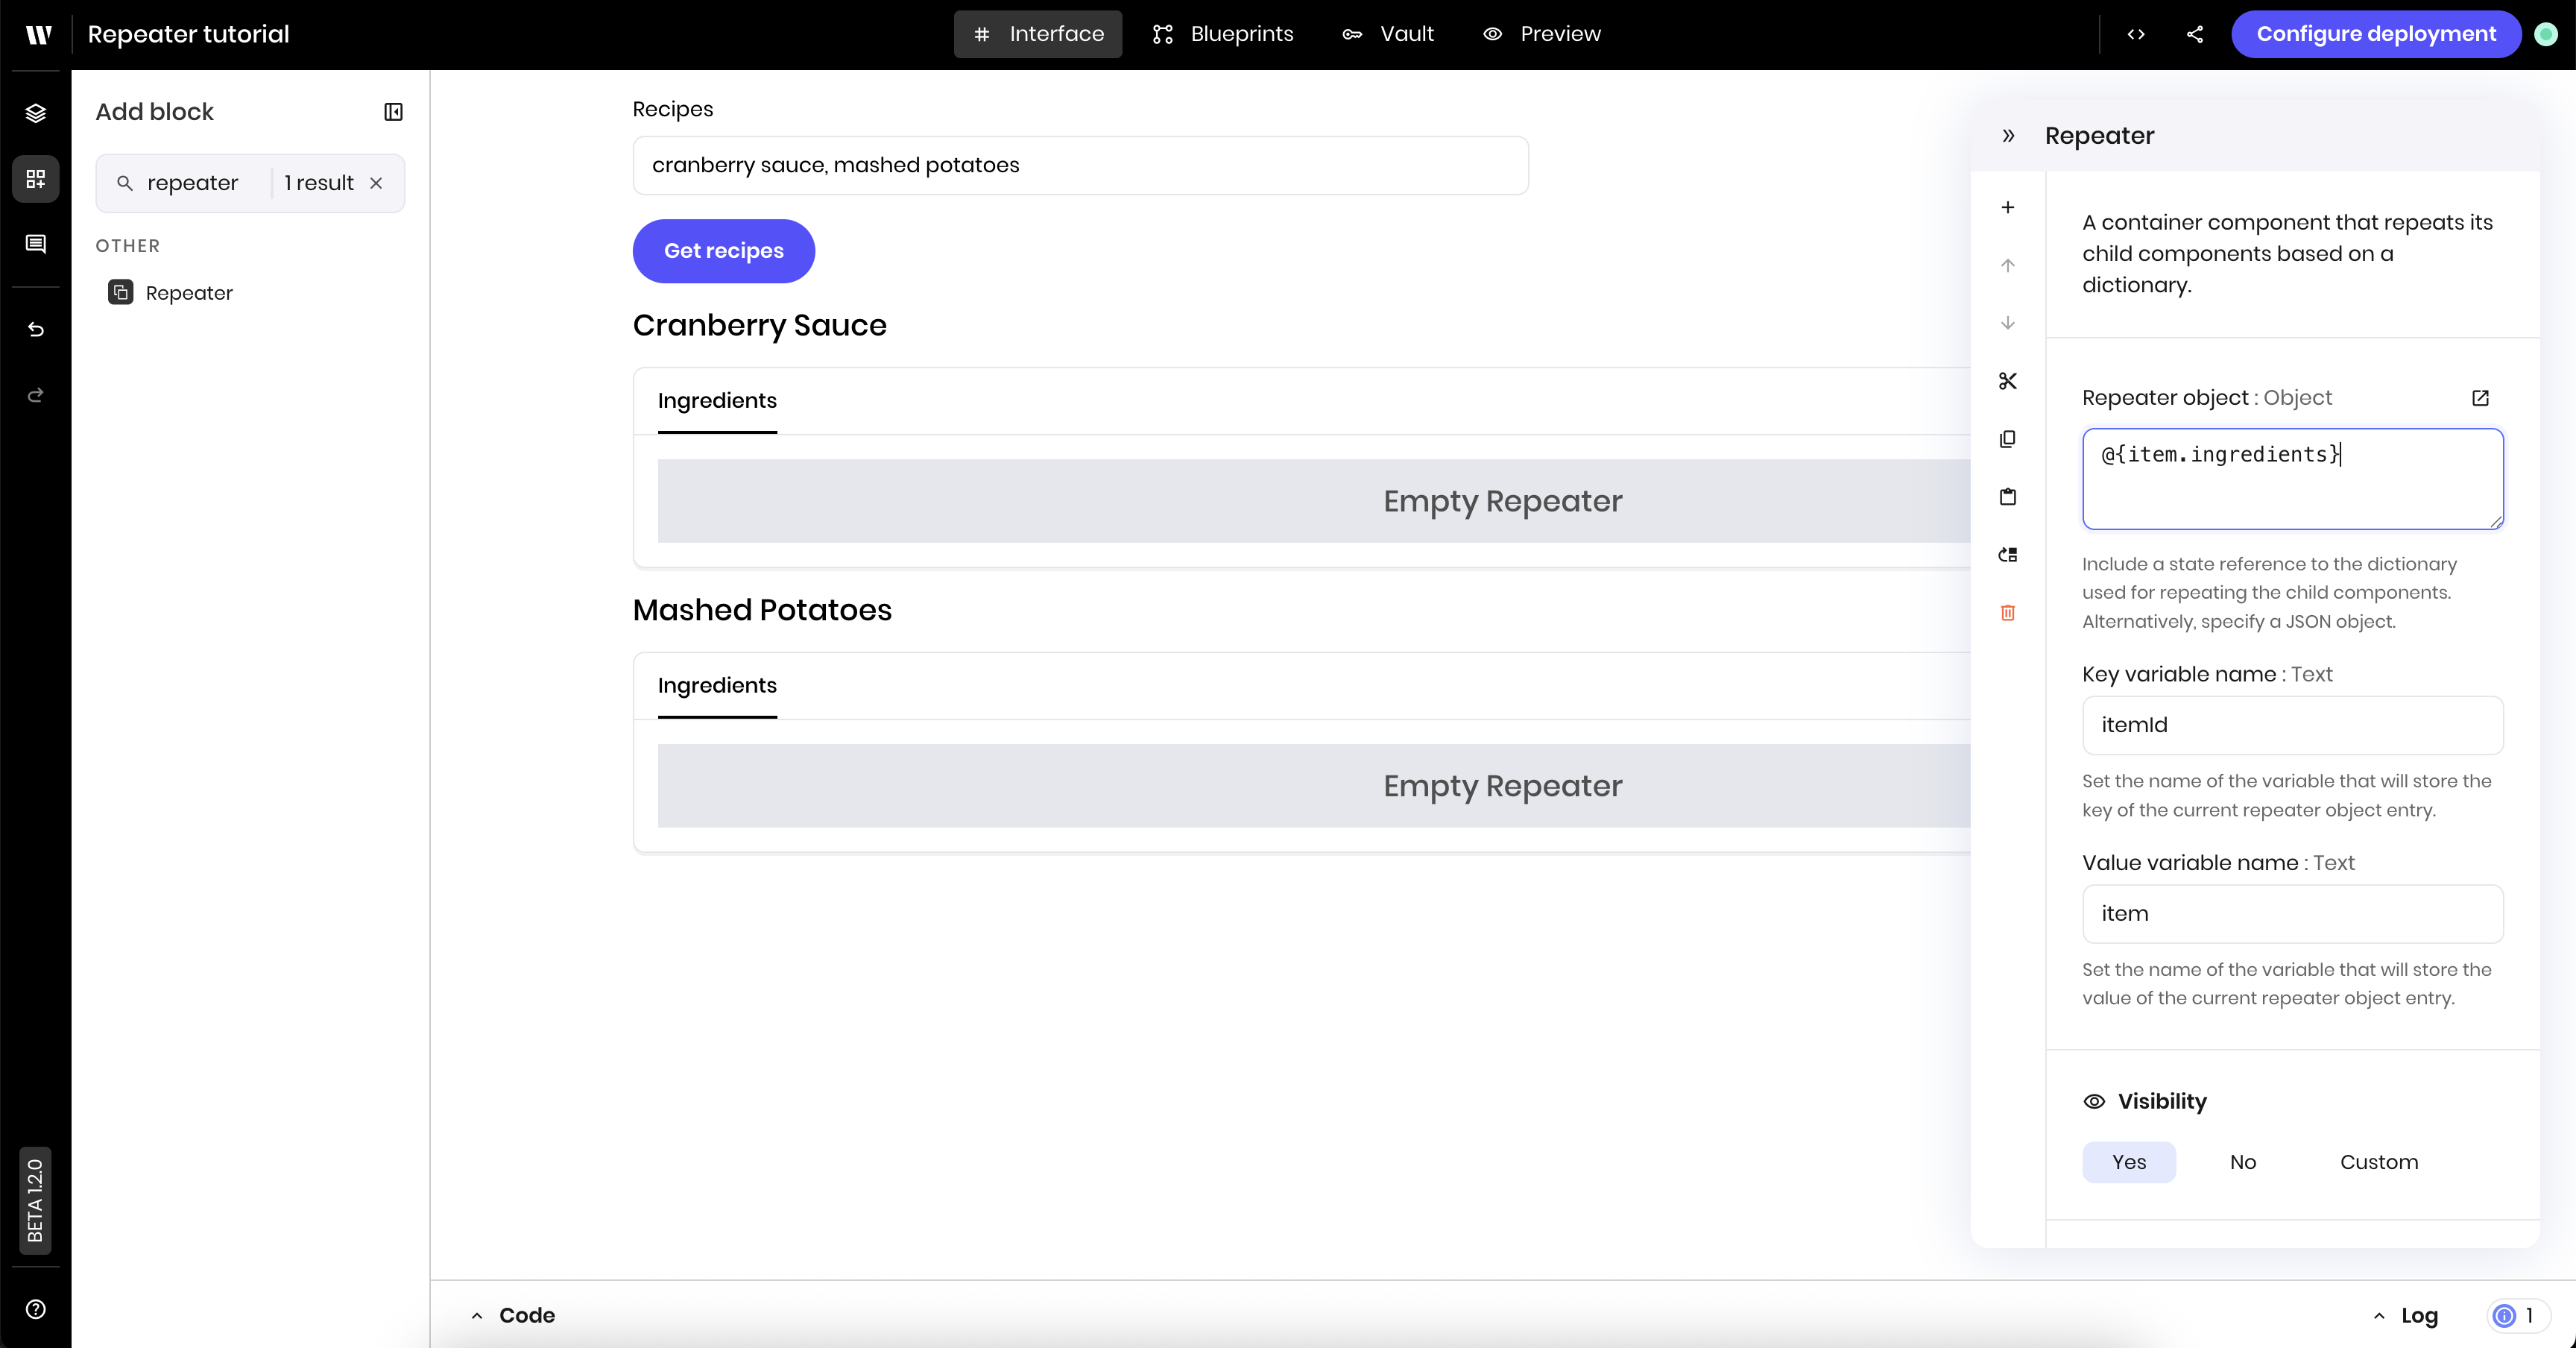Choose Custom visibility option

click(2378, 1162)
